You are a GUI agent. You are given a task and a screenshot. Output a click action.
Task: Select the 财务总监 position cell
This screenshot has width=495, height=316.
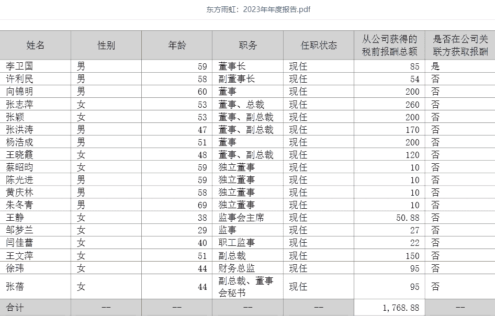tap(237, 268)
